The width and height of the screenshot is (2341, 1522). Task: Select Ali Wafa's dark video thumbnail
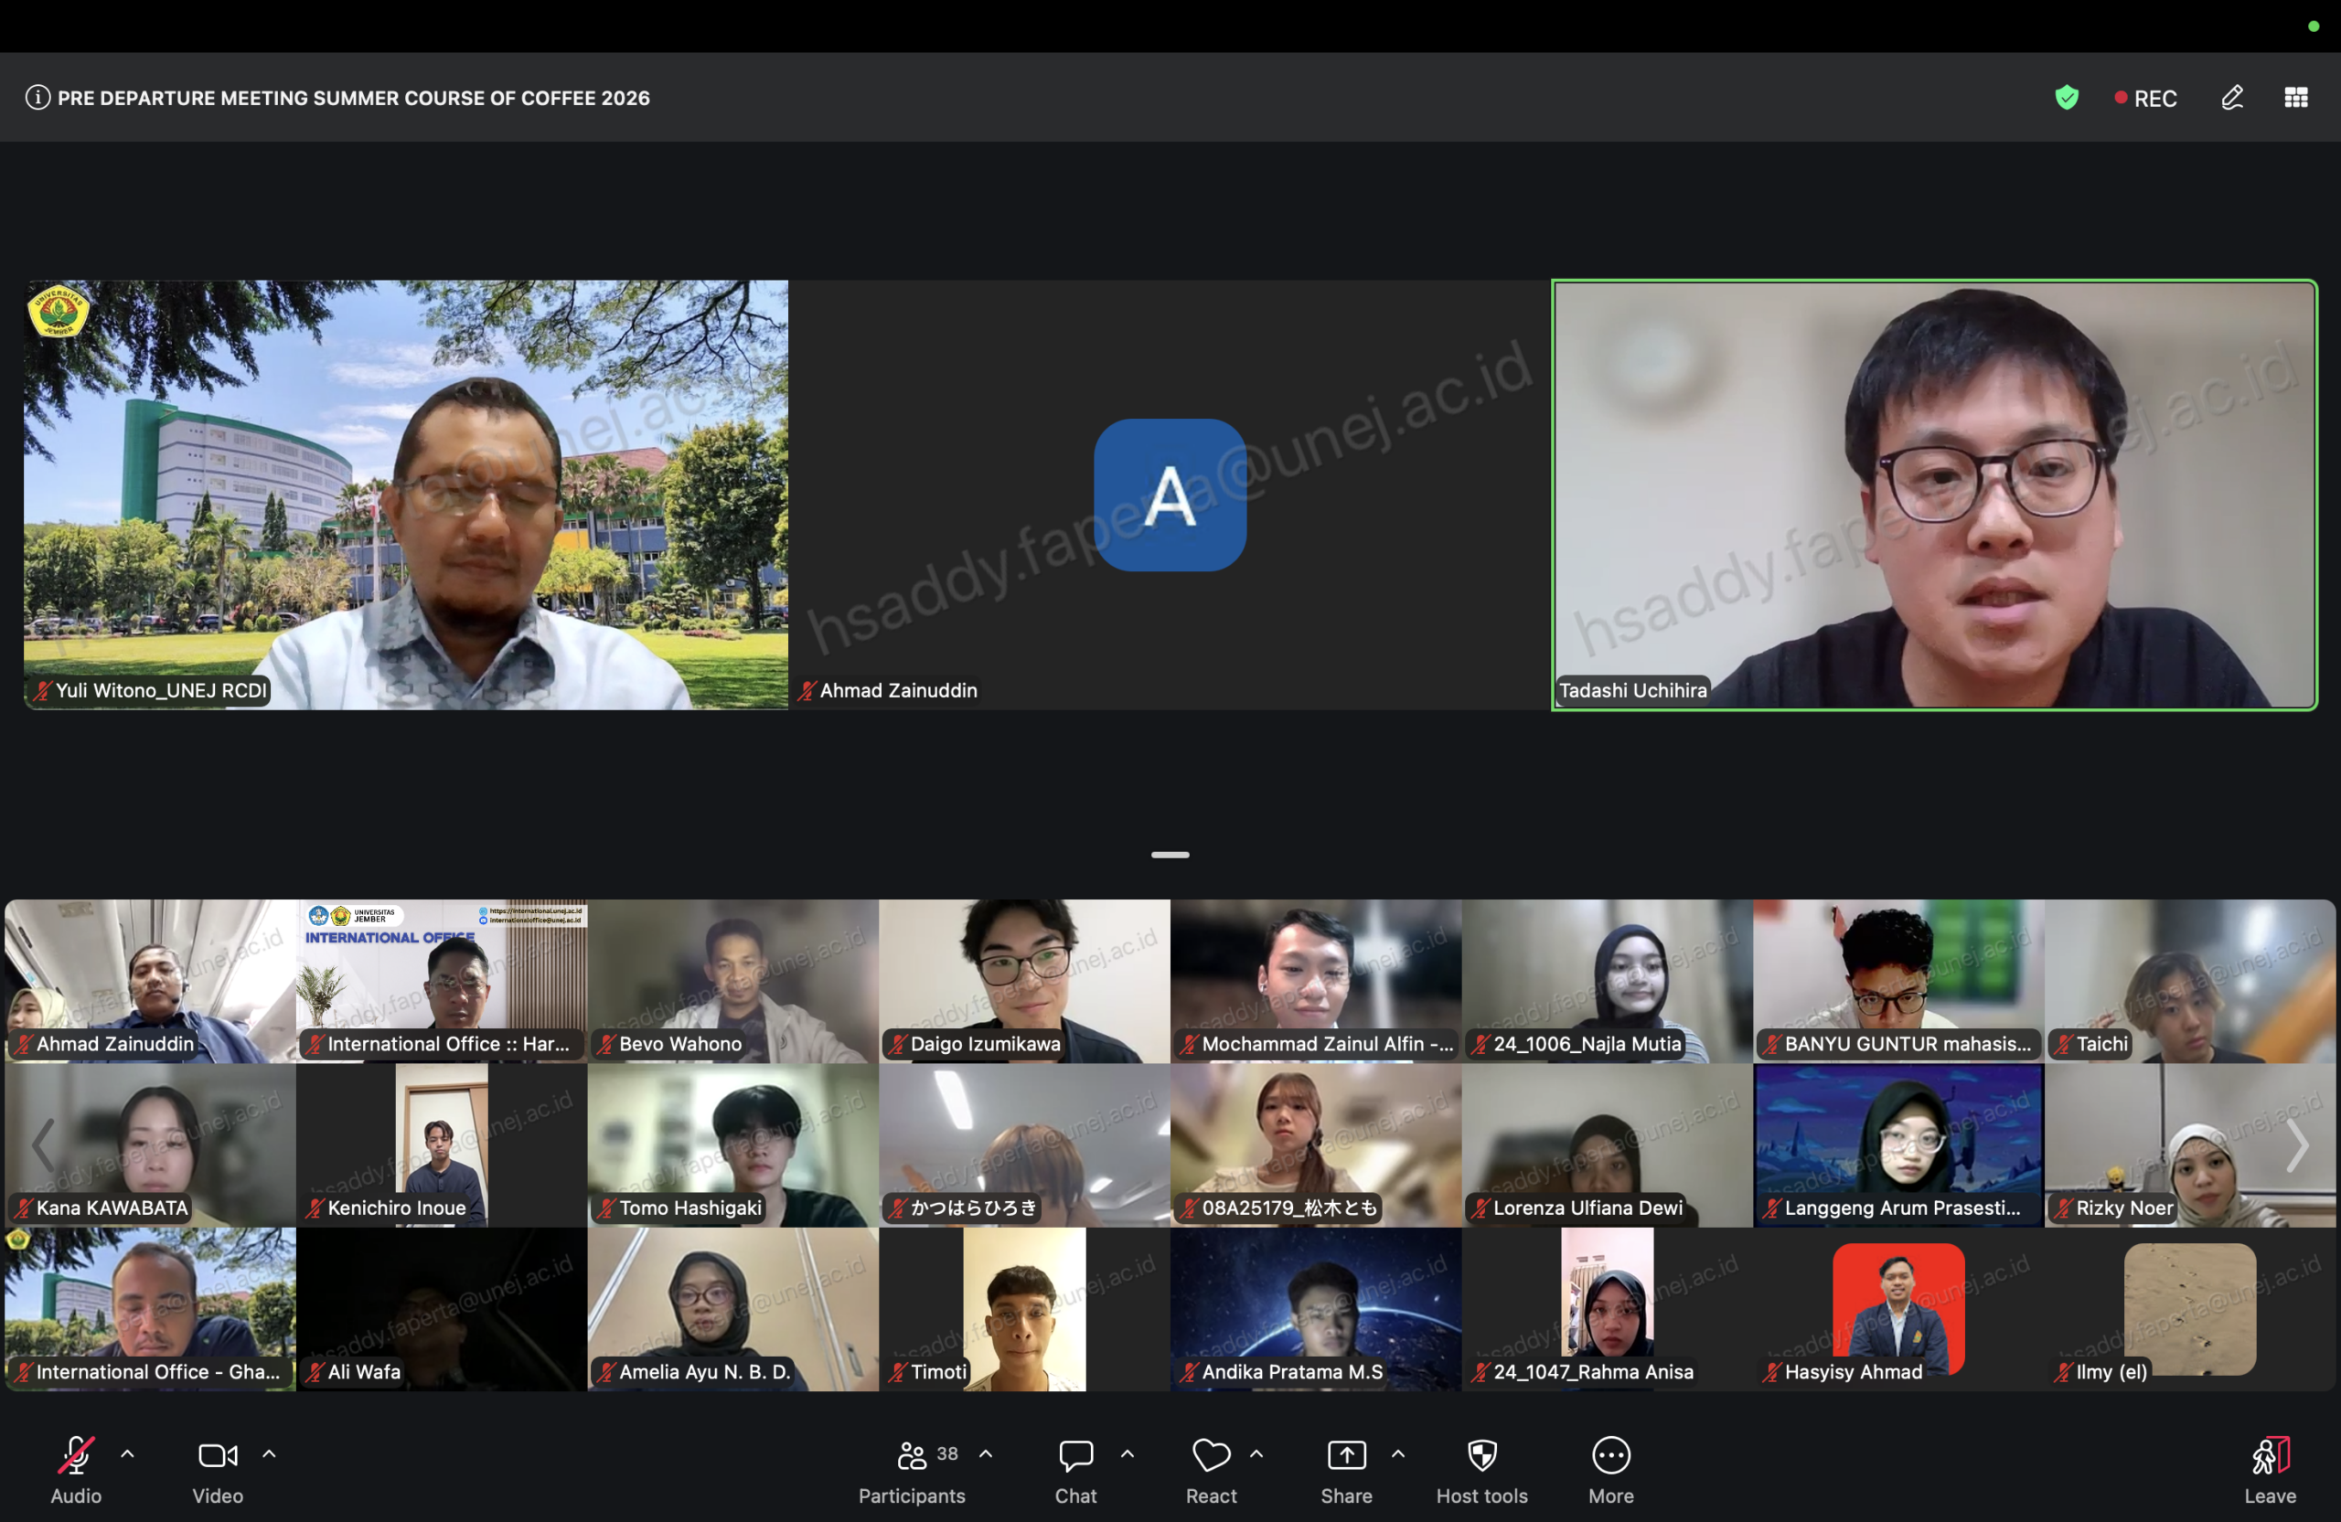(x=442, y=1309)
